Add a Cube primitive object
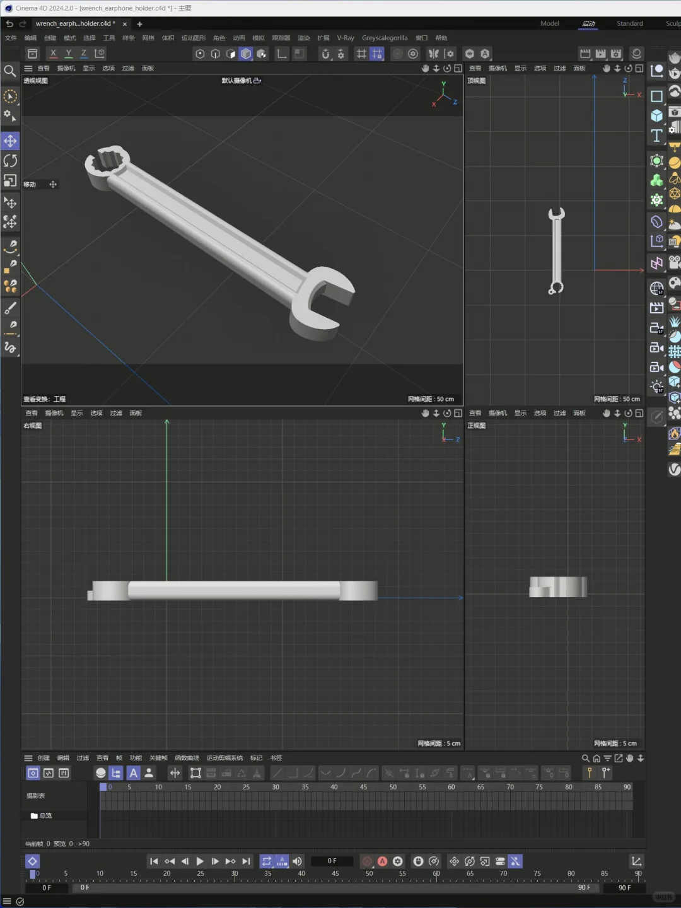Image resolution: width=681 pixels, height=908 pixels. [656, 115]
